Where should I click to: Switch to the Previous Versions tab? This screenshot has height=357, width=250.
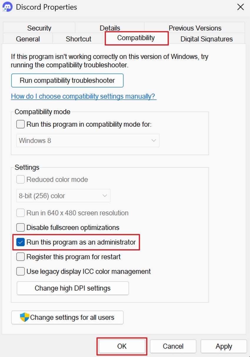(x=195, y=28)
